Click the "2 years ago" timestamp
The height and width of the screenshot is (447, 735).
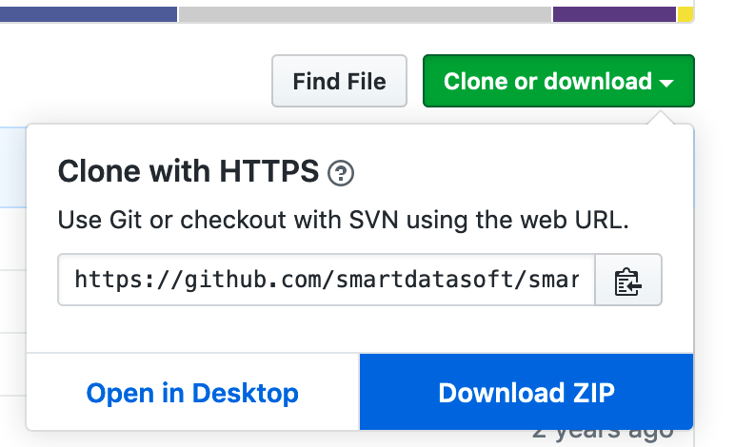click(x=603, y=437)
